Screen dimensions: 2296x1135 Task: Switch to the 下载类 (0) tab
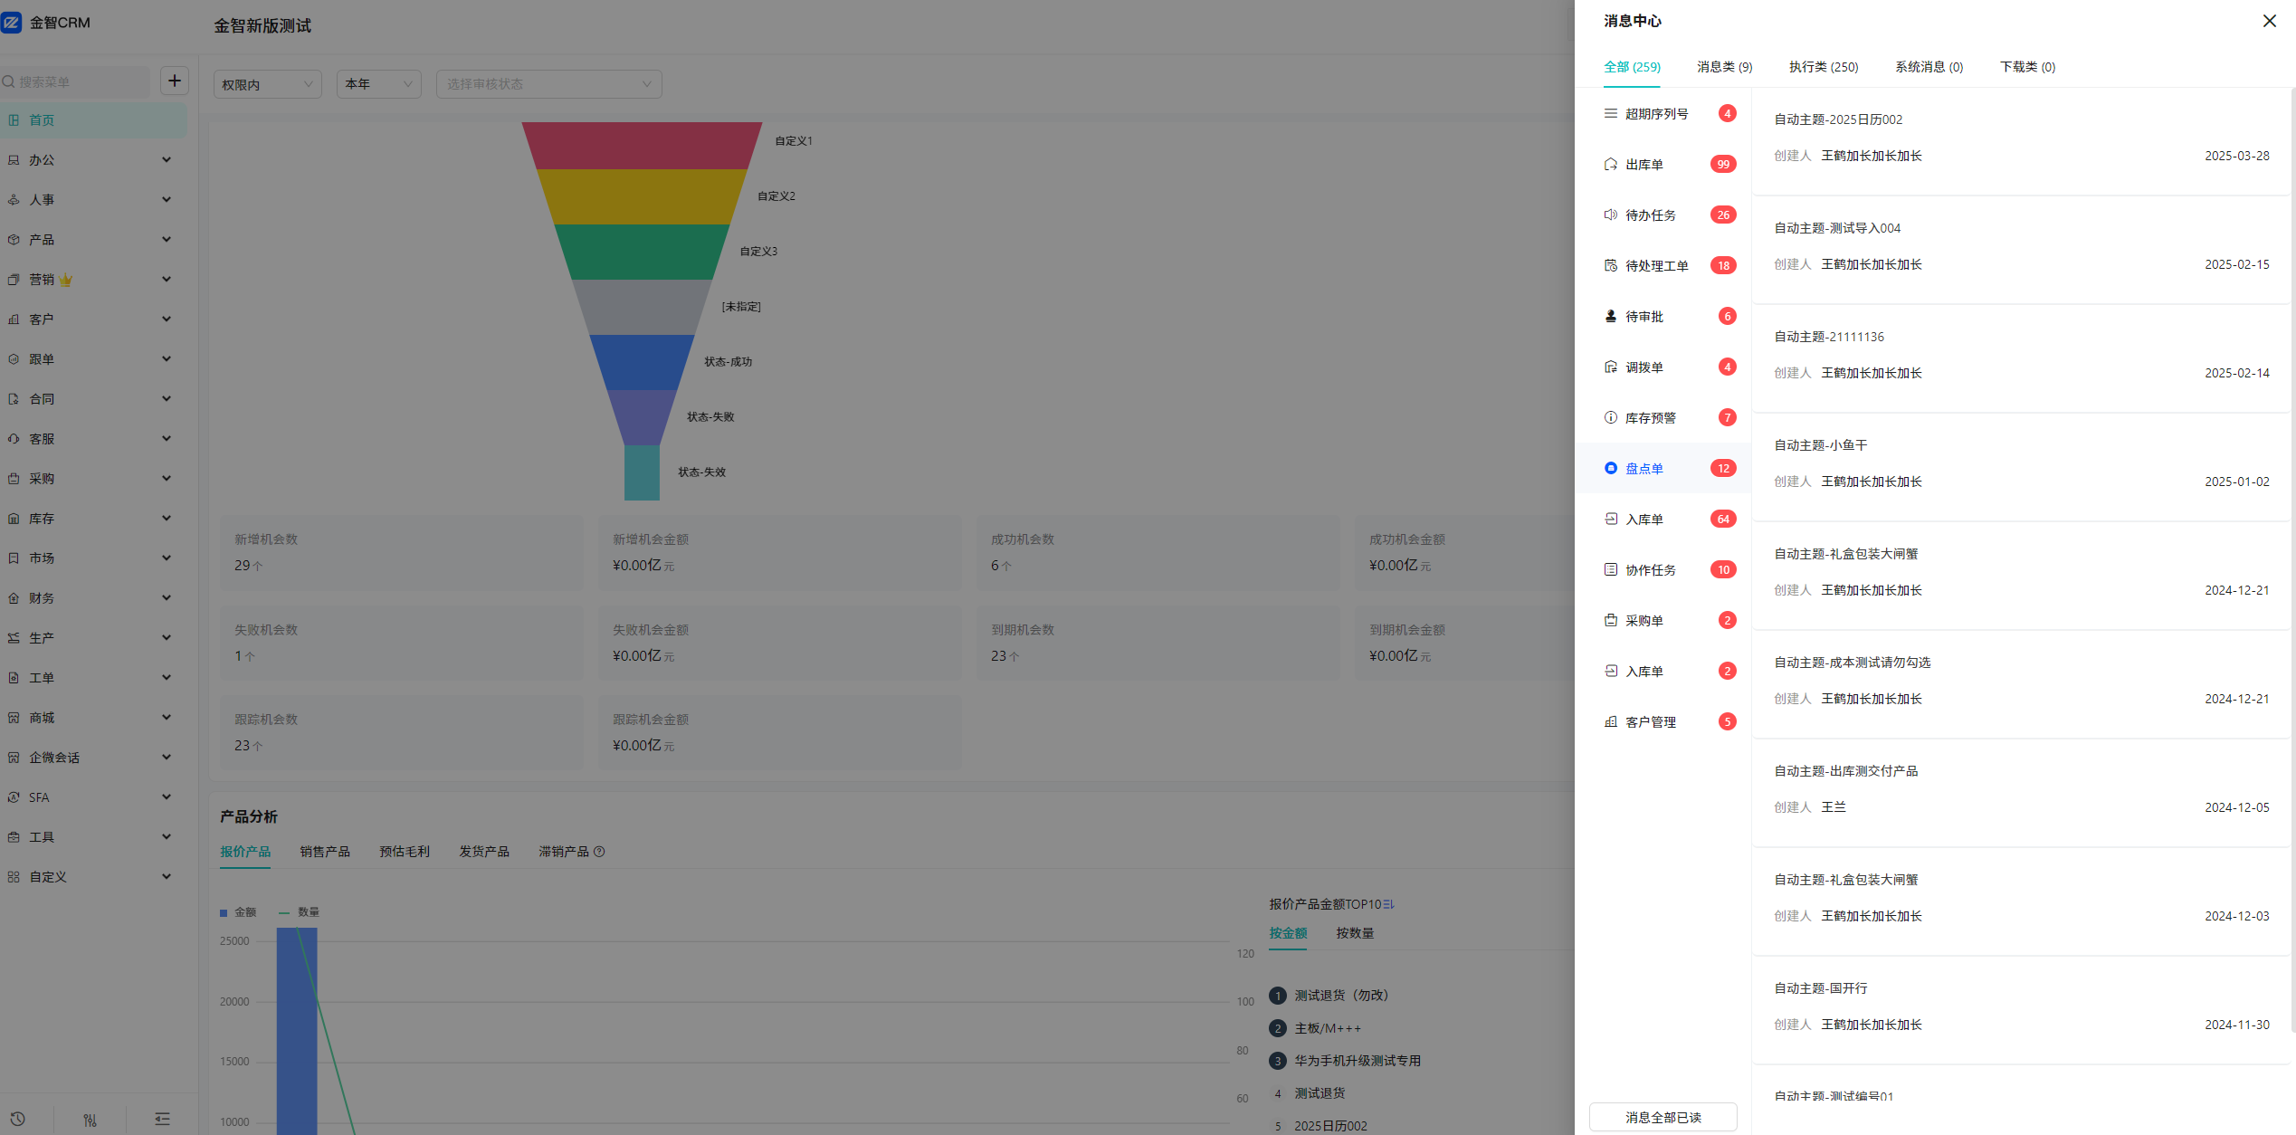click(2028, 67)
